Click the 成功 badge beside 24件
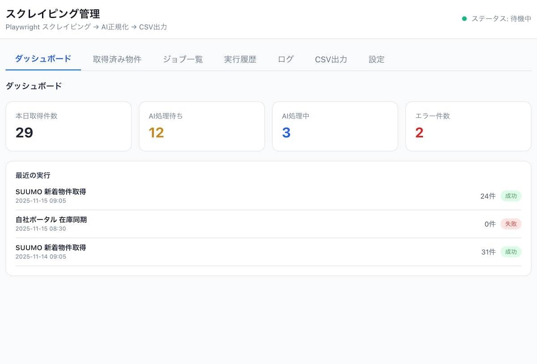The image size is (537, 364). [511, 196]
